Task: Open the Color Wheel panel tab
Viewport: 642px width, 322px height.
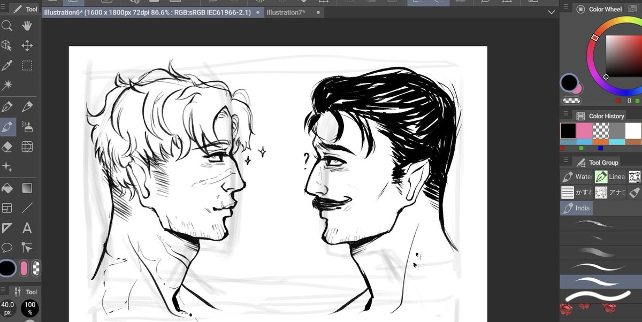Action: [599, 9]
